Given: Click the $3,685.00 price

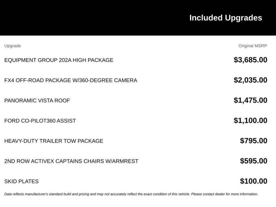Looking at the screenshot, I should tap(250, 60).
